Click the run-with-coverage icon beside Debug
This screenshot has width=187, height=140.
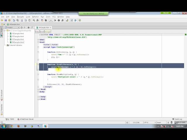tap(62, 20)
